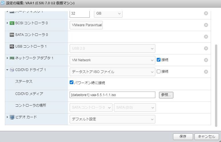Expand the SCSI コントローラ 0 row

[7, 23]
